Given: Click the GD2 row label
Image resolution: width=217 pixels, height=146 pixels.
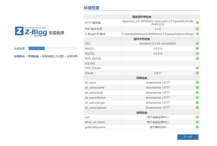Looking at the screenshot, I should [x=88, y=43].
